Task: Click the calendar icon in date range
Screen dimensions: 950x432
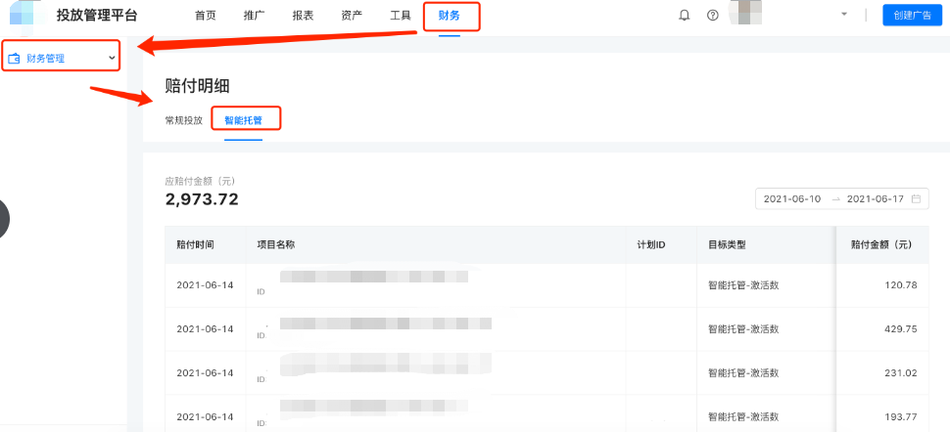Action: click(916, 198)
